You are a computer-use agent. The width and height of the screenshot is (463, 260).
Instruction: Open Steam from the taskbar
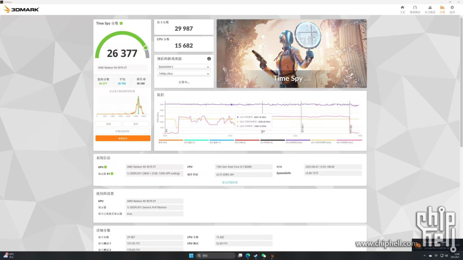256,256
